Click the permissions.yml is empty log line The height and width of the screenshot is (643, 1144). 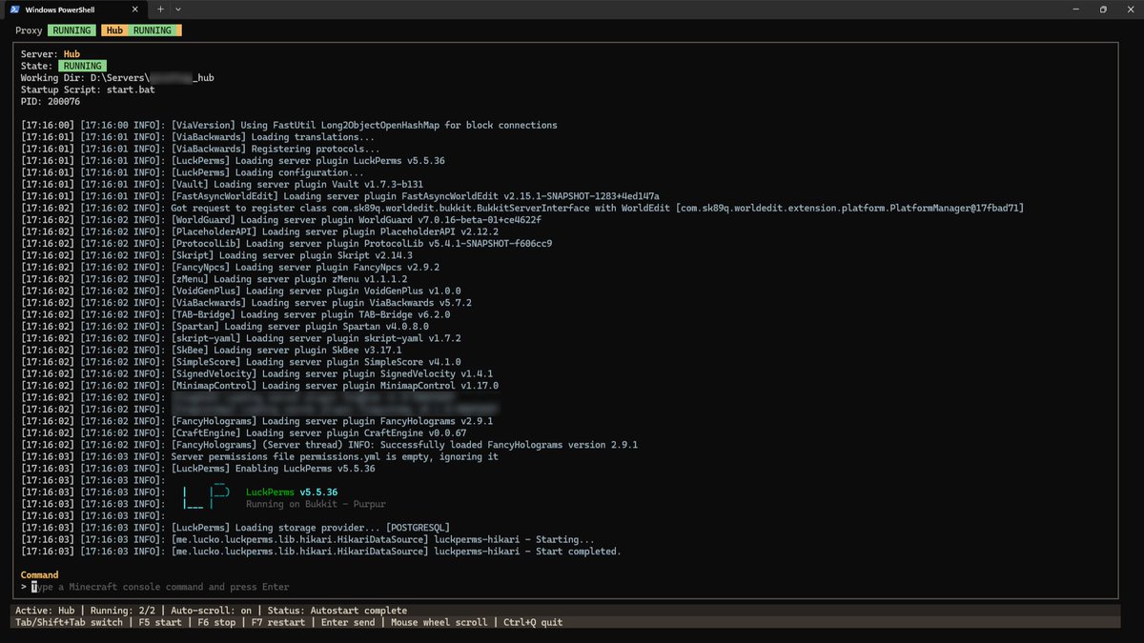(260, 456)
